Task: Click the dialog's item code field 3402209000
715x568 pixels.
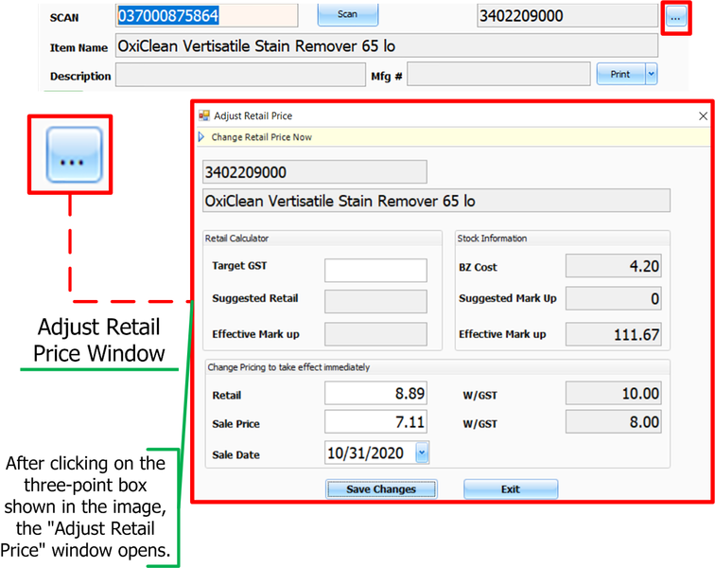Action: [315, 172]
